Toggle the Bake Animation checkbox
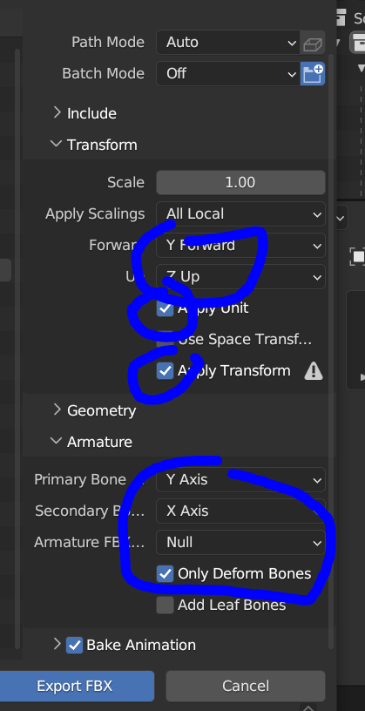The image size is (365, 711). point(74,645)
